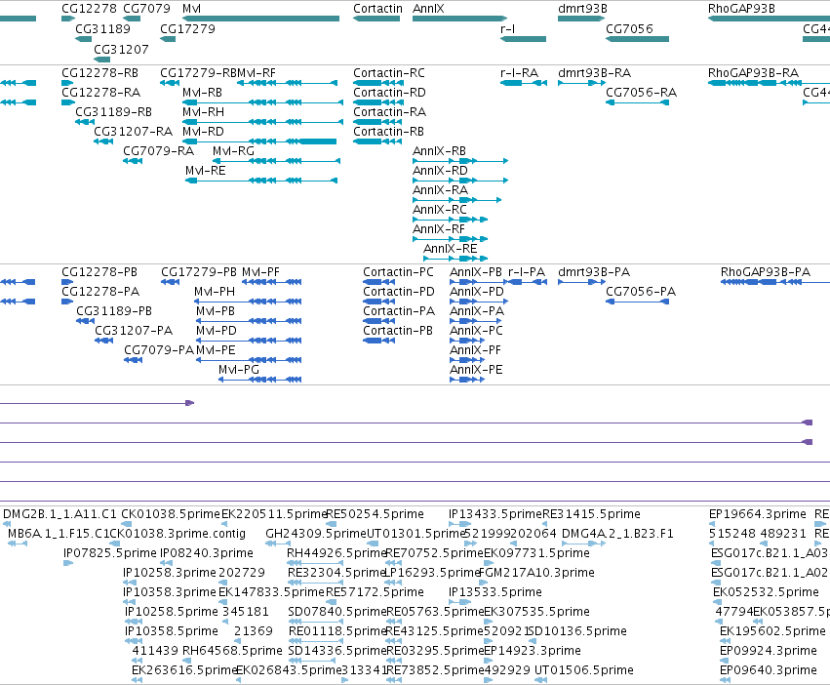Click EST label EP09640.3prime

(x=769, y=670)
